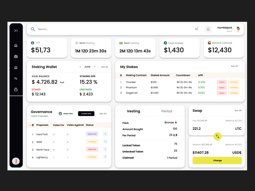This screenshot has height=191, width=255.
Task: Click the Bronze medal icon
Action: (x=176, y=122)
